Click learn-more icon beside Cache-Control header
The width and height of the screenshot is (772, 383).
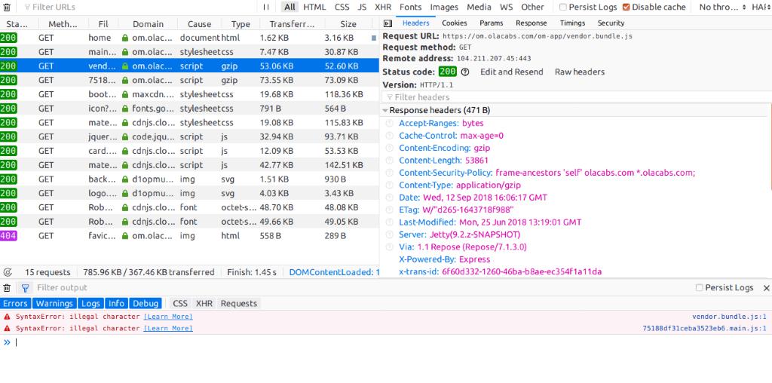(x=390, y=136)
